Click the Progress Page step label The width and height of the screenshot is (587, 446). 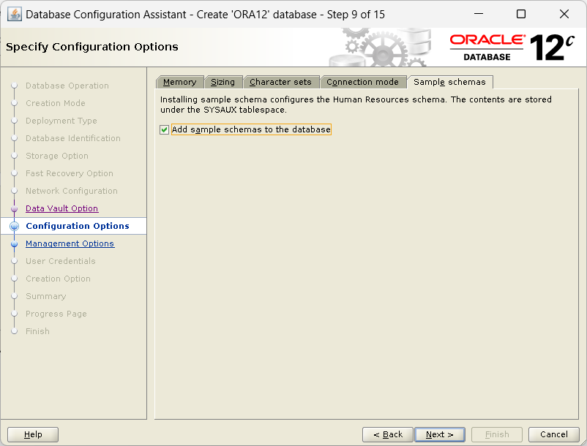coord(56,314)
